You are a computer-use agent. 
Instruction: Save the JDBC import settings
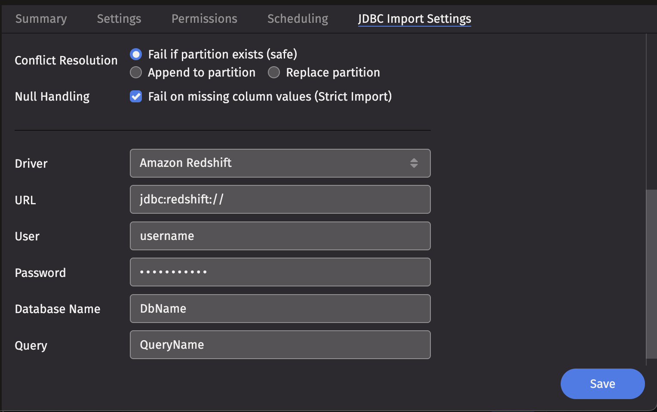pyautogui.click(x=602, y=384)
